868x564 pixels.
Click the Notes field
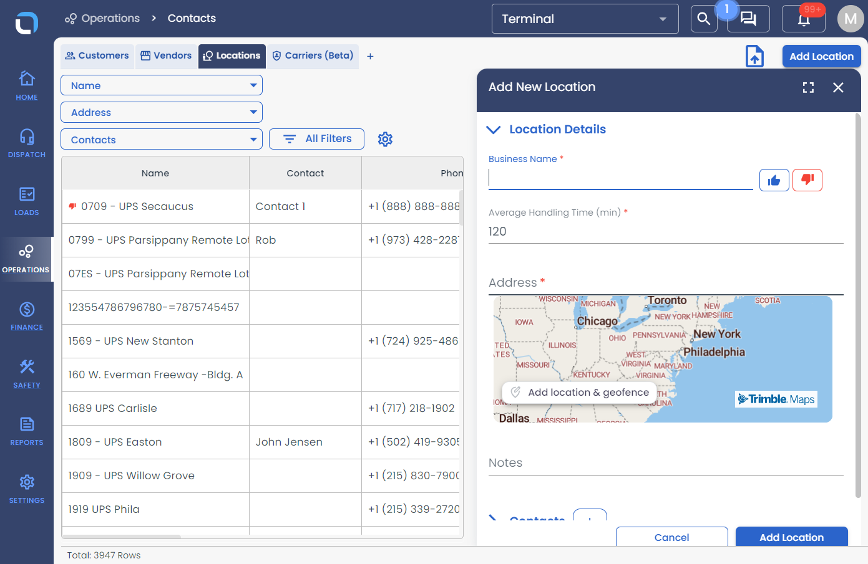tap(666, 463)
